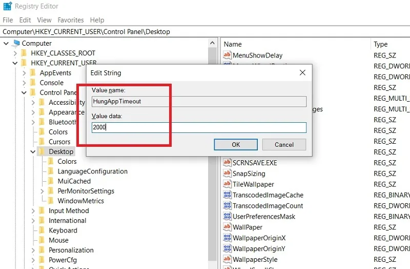Confirm the string edit with OK
Screen dimensions: 410x269
(236, 145)
